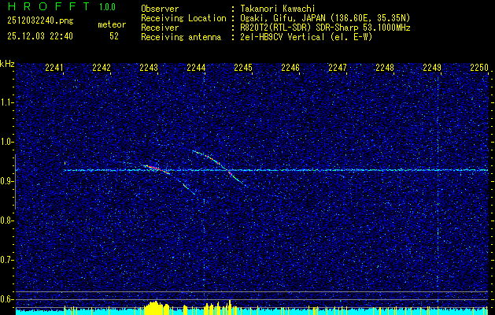Click the meteor count value 52
Screen dimensions: 495x315
click(114, 36)
